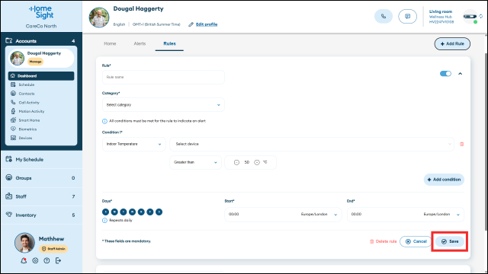The width and height of the screenshot is (488, 274).
Task: Click the Save button
Action: click(450, 241)
